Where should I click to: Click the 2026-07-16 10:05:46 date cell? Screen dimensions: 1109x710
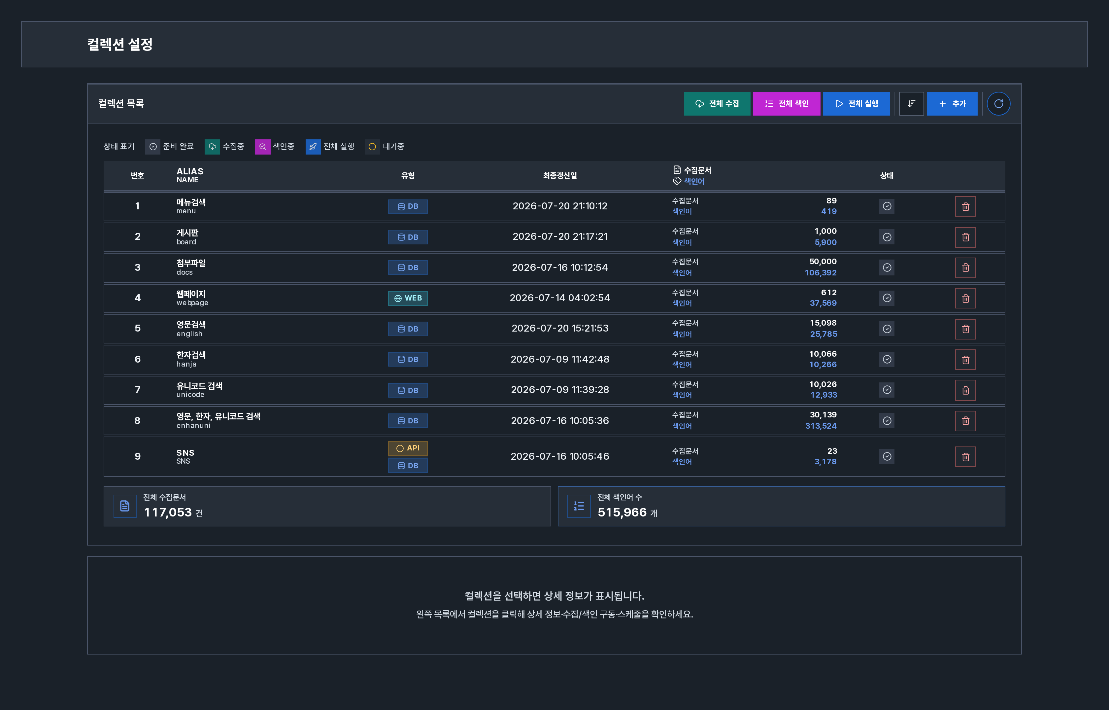(x=560, y=456)
